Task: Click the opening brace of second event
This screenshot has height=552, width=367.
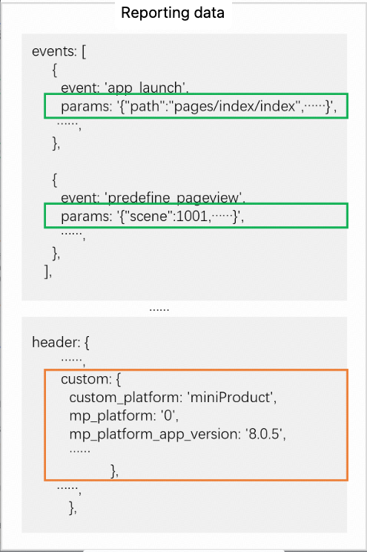Action: tap(55, 180)
